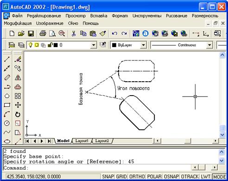Toggle OTRACK in status bar
228x181 pixels.
[x=190, y=176]
